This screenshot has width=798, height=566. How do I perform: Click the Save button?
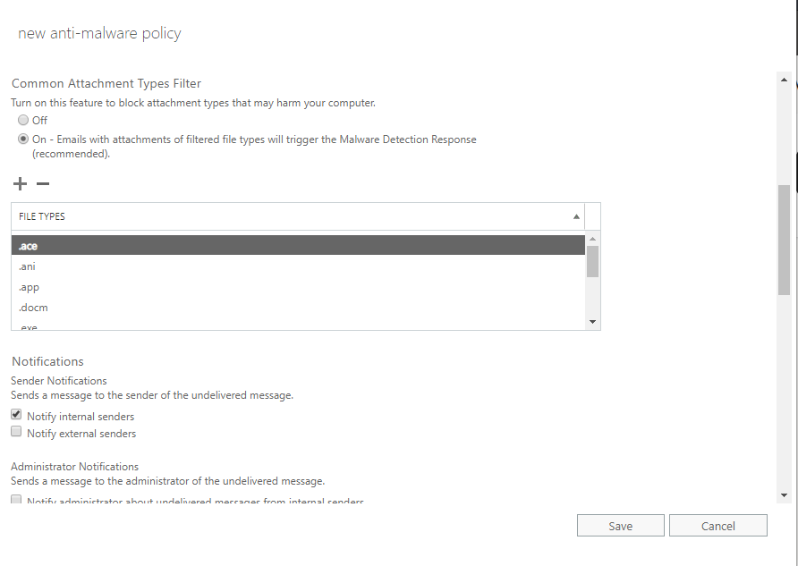click(620, 525)
